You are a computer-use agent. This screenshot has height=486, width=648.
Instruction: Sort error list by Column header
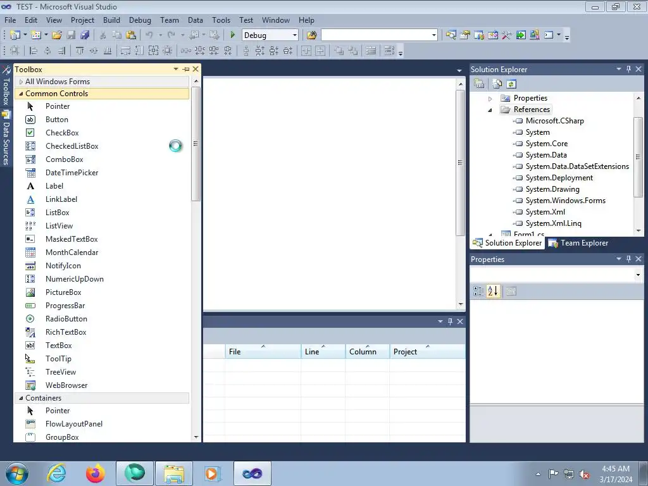368,351
